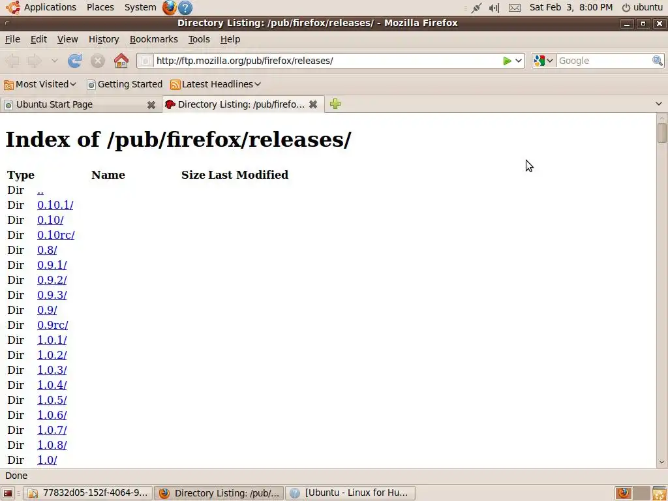Open the 0.10.1/ directory link
This screenshot has width=668, height=501.
[x=55, y=205]
